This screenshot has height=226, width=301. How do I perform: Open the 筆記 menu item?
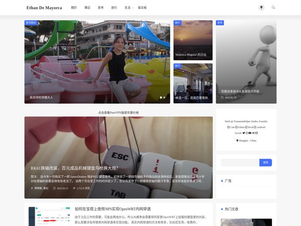coord(87,8)
